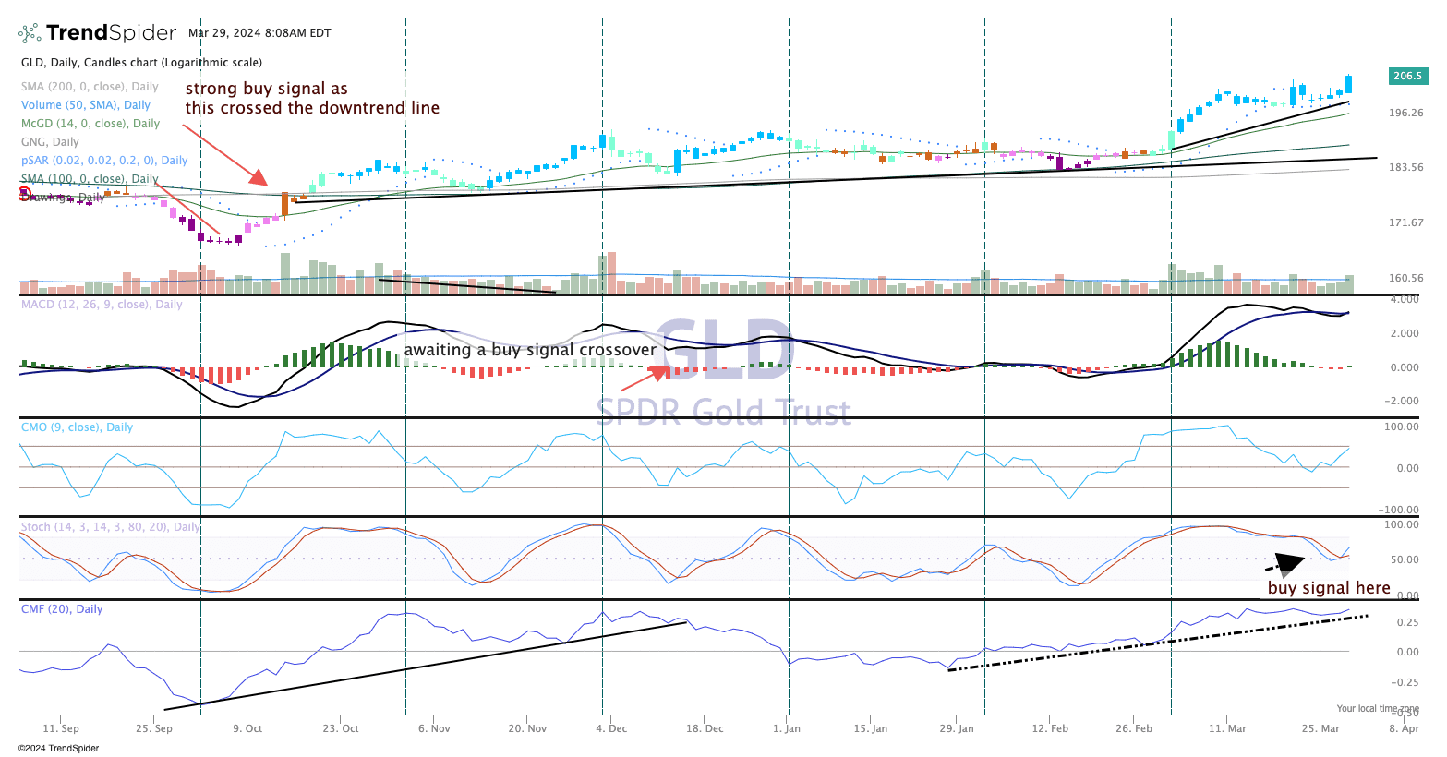Click the 29. Jan date on time axis

point(957,728)
